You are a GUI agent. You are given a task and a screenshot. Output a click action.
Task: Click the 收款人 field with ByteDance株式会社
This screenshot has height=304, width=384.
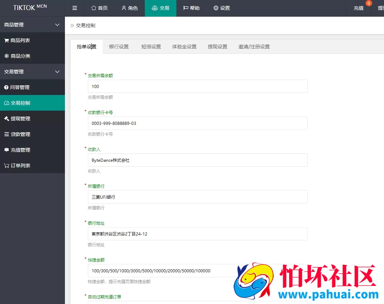click(198, 160)
